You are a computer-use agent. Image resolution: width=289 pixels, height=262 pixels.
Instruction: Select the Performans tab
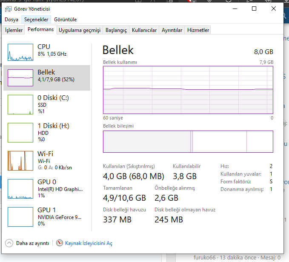pos(40,29)
